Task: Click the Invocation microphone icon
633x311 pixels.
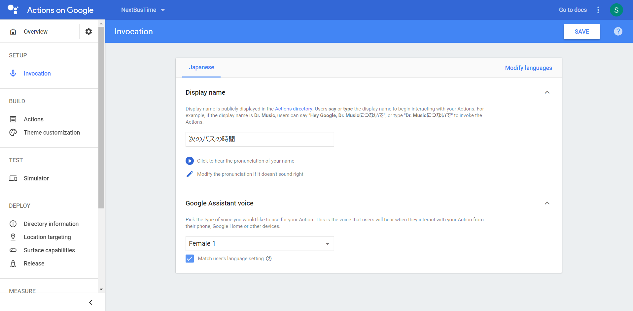Action: click(13, 73)
